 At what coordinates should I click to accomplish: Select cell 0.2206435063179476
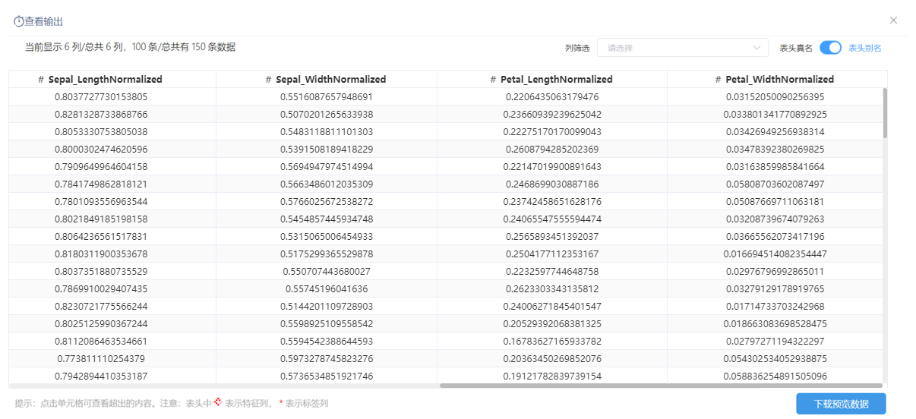click(552, 97)
